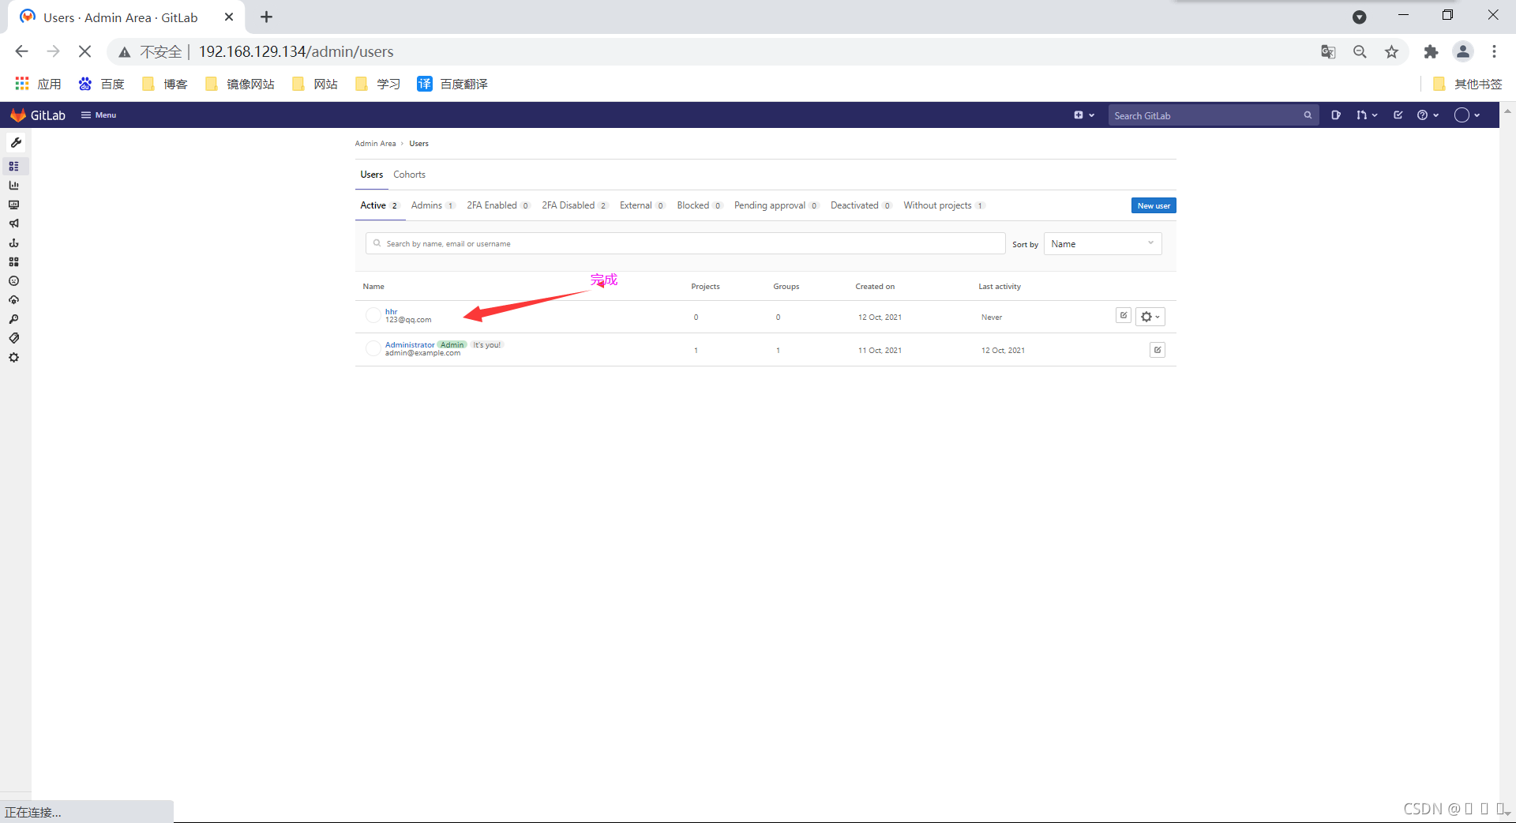This screenshot has width=1516, height=823.
Task: Select the Without projects filter tab
Action: click(x=944, y=205)
